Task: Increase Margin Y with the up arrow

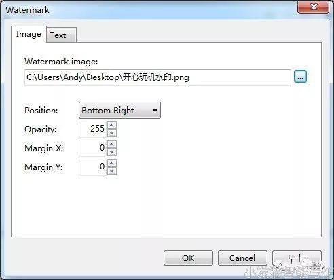Action: (112, 163)
